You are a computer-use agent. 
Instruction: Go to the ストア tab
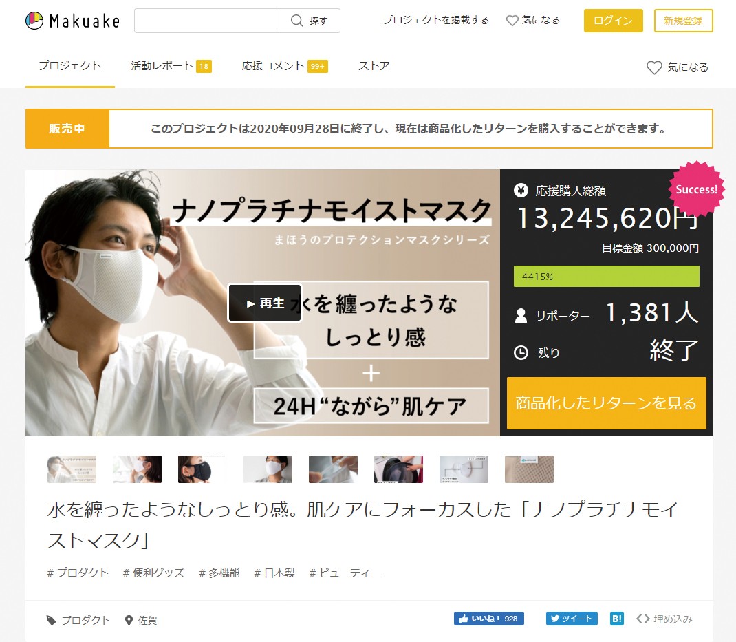pos(374,66)
